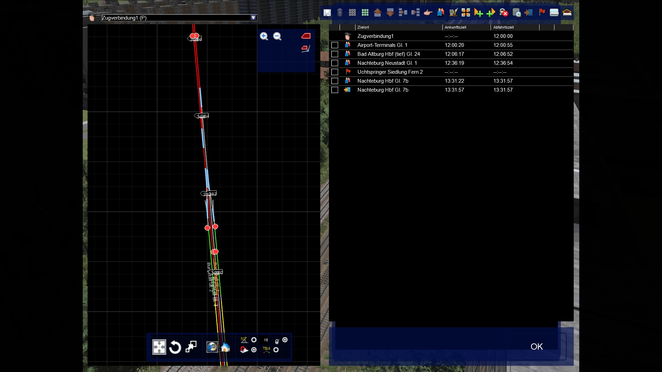Click the rotate view arrow icon
Image resolution: width=662 pixels, height=372 pixels.
click(175, 347)
